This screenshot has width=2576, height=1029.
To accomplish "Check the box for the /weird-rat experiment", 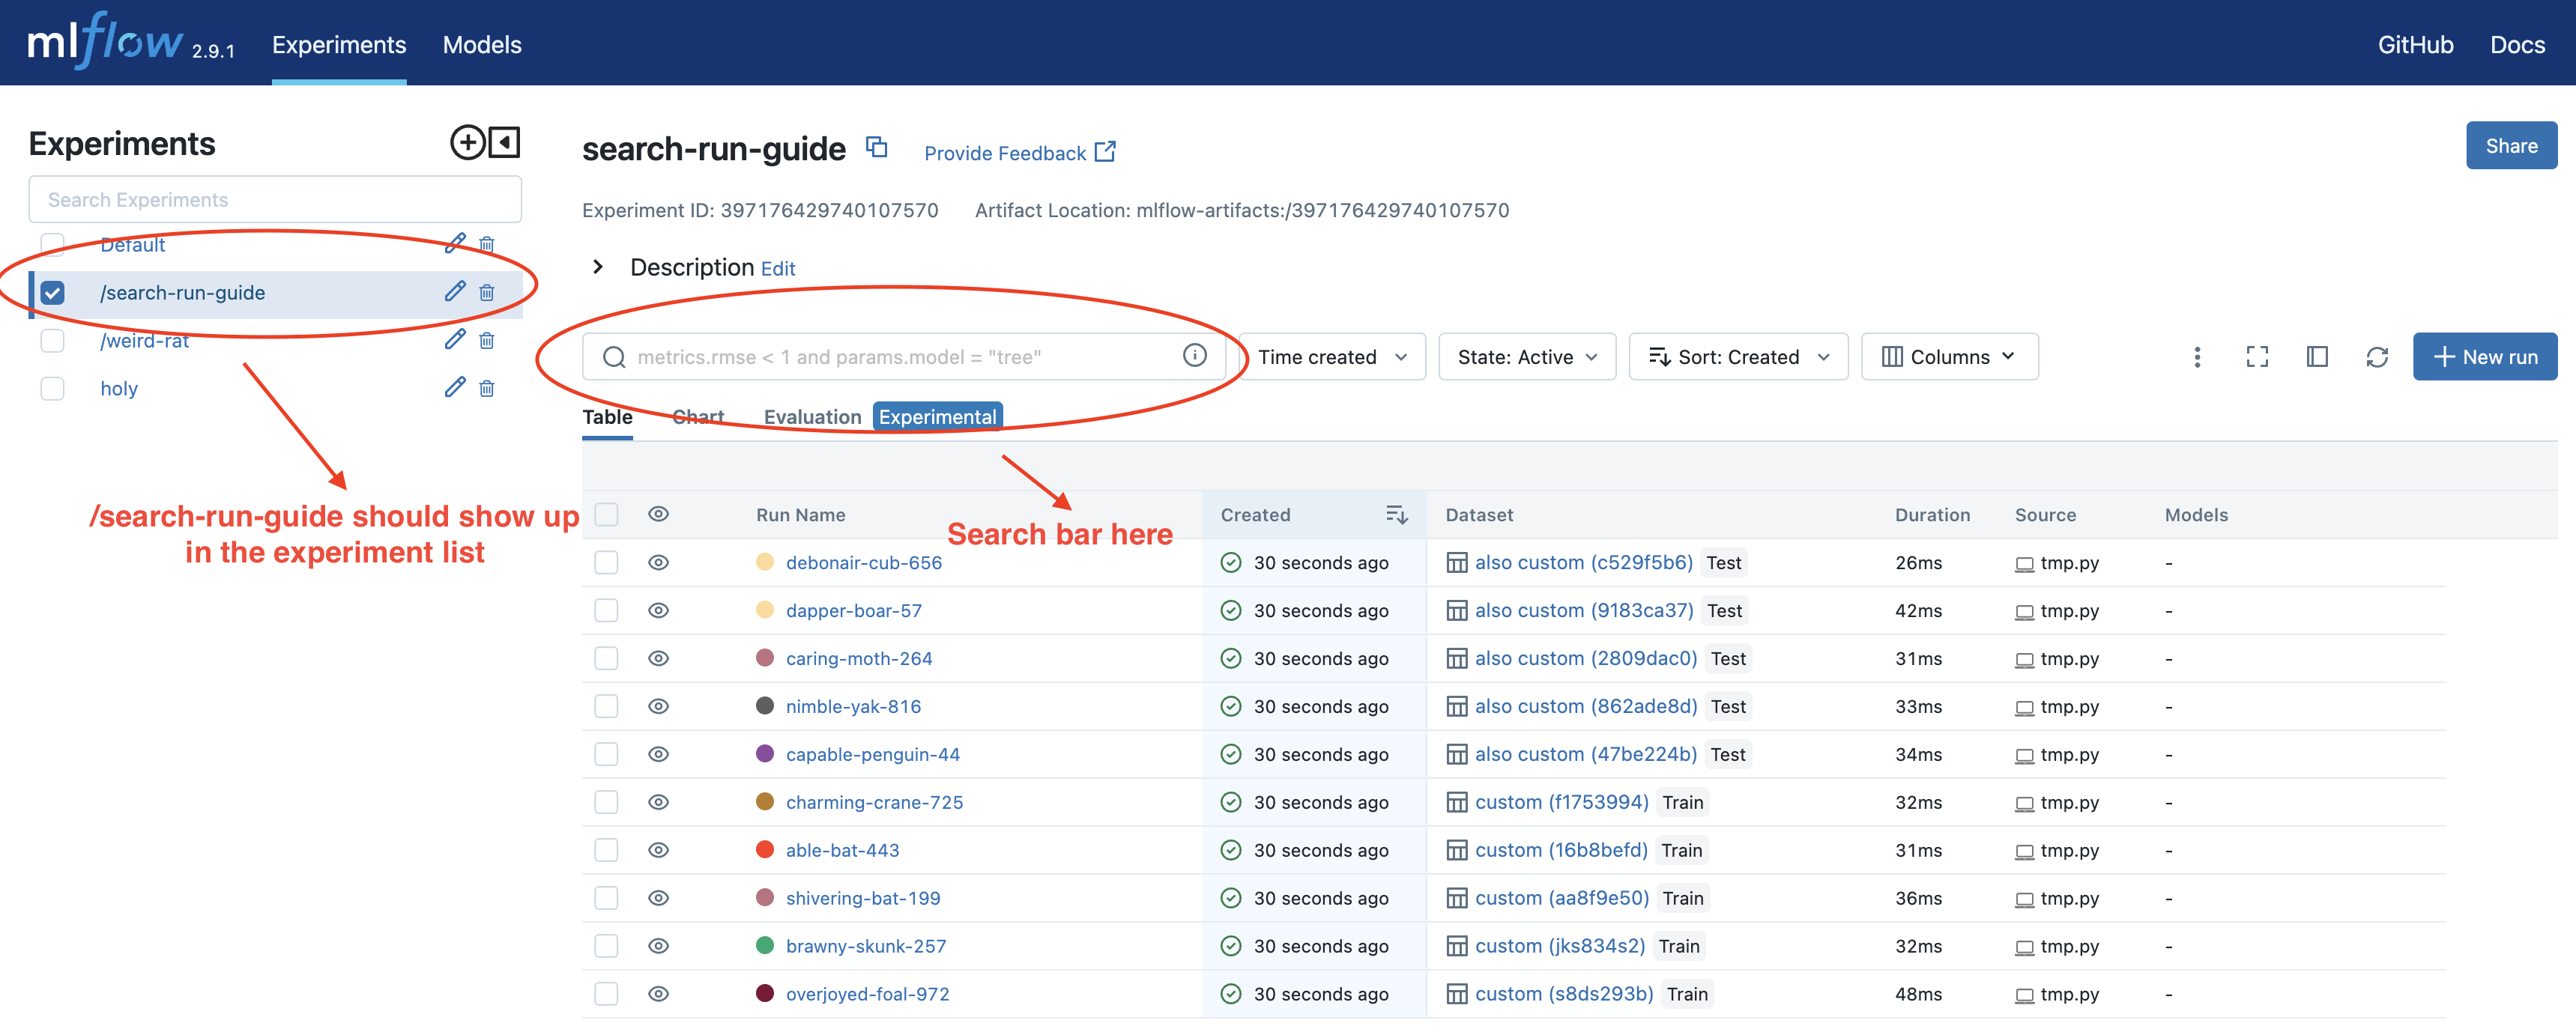I will [x=53, y=341].
